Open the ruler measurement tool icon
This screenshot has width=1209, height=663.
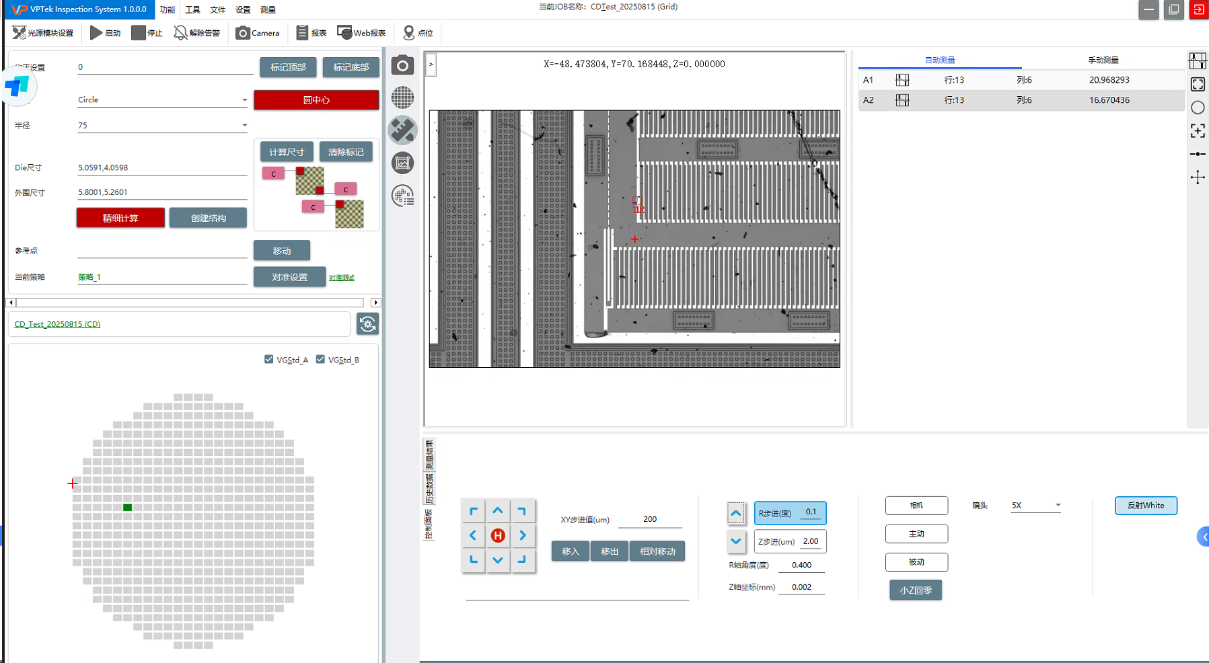(x=402, y=130)
